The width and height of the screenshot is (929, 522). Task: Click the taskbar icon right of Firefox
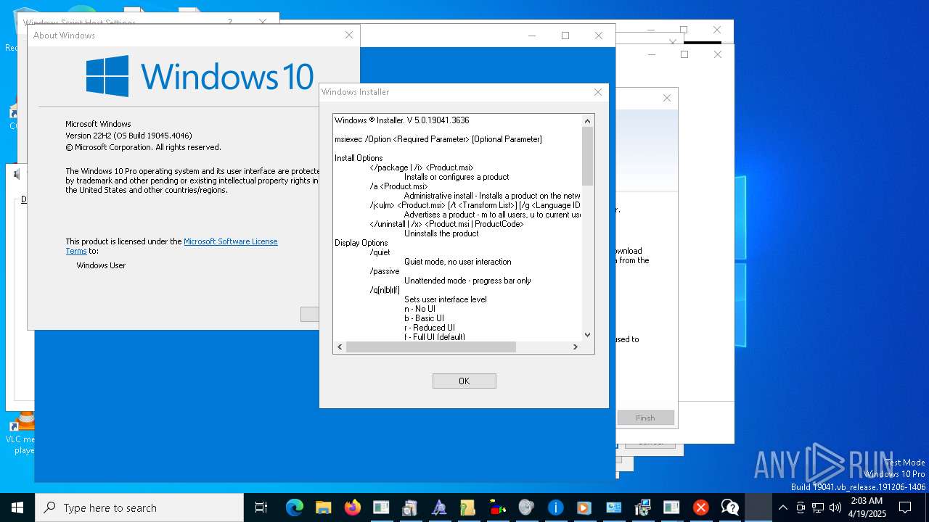(381, 507)
